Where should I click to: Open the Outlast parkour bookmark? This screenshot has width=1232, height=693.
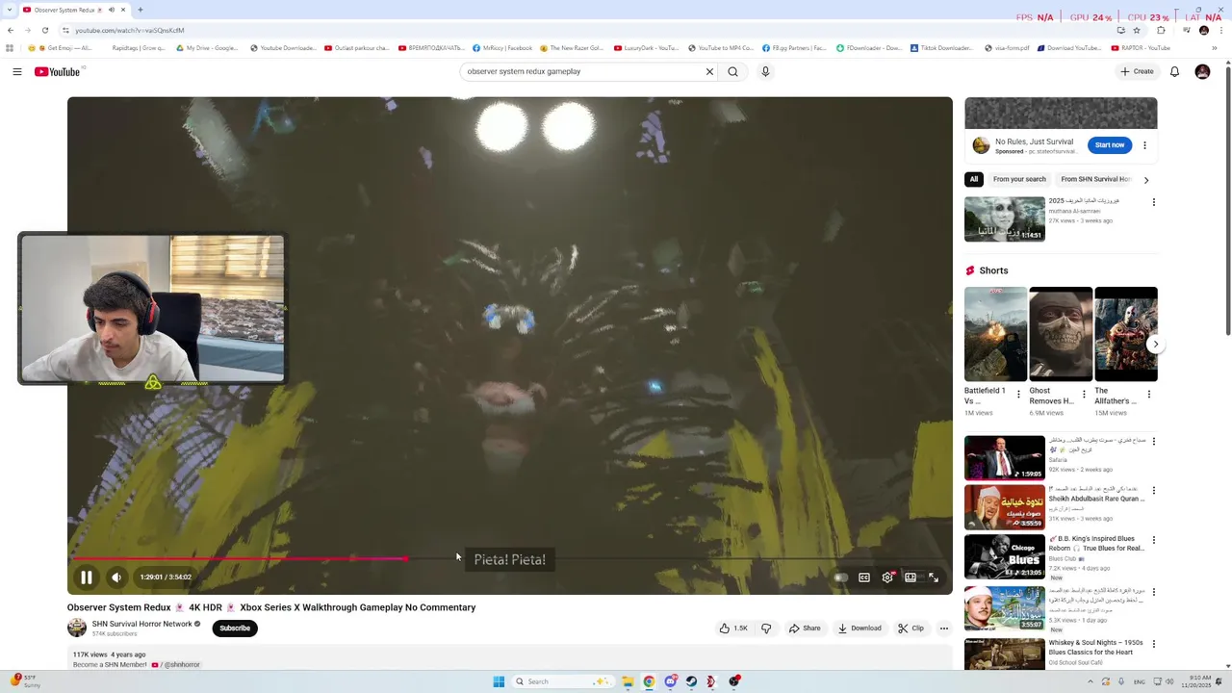pos(357,48)
